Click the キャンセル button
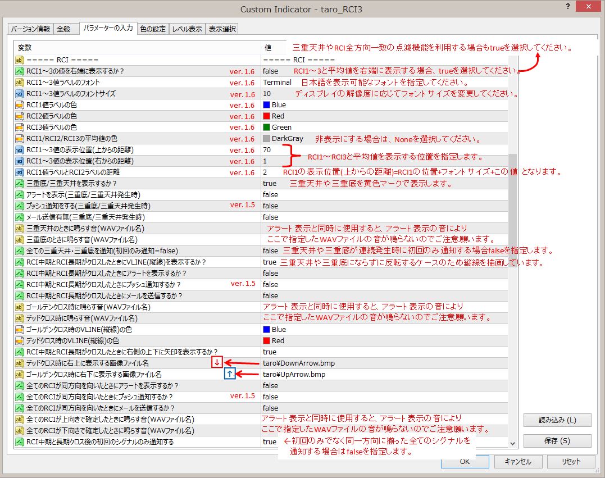605x478 pixels. 518,461
